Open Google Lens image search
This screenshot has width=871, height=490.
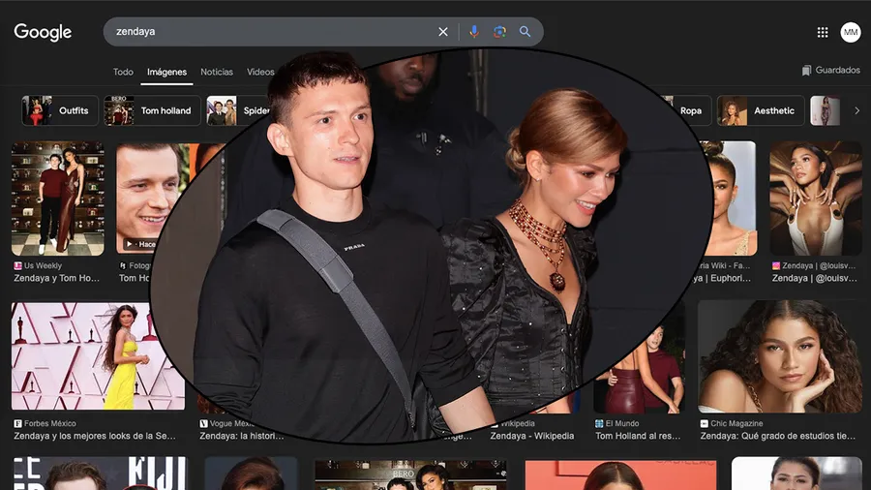coord(499,32)
